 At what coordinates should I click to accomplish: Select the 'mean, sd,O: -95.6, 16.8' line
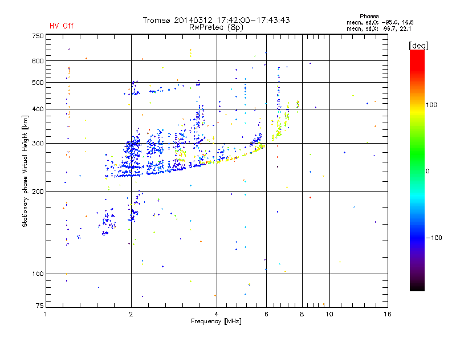pos(380,22)
